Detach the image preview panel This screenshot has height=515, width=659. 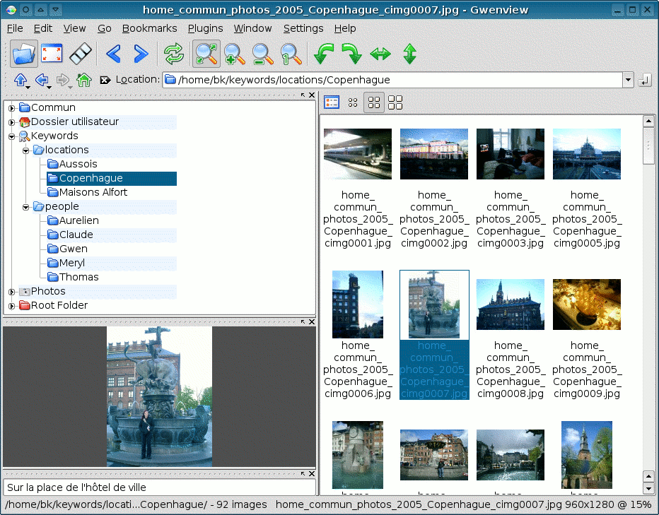click(303, 321)
